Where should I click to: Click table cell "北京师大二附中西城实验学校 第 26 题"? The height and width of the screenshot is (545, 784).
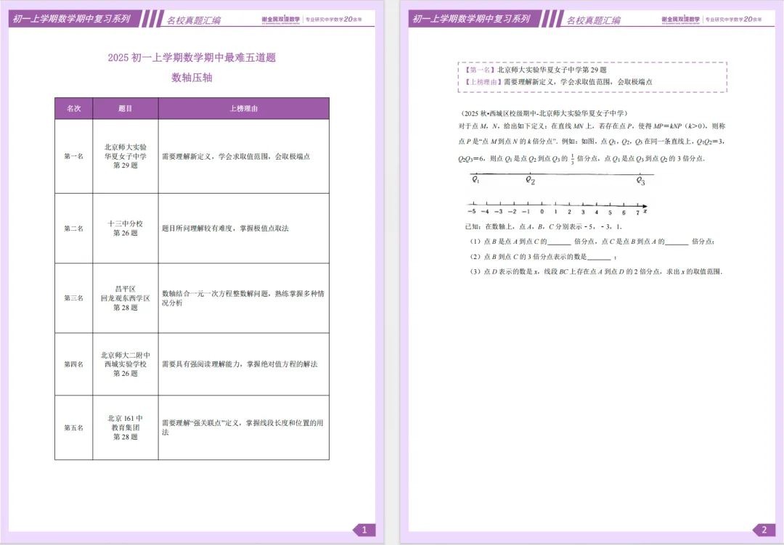125,364
